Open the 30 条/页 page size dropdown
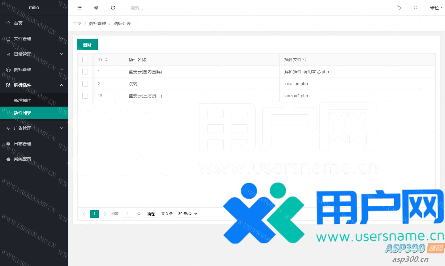445x266 pixels. (x=187, y=214)
